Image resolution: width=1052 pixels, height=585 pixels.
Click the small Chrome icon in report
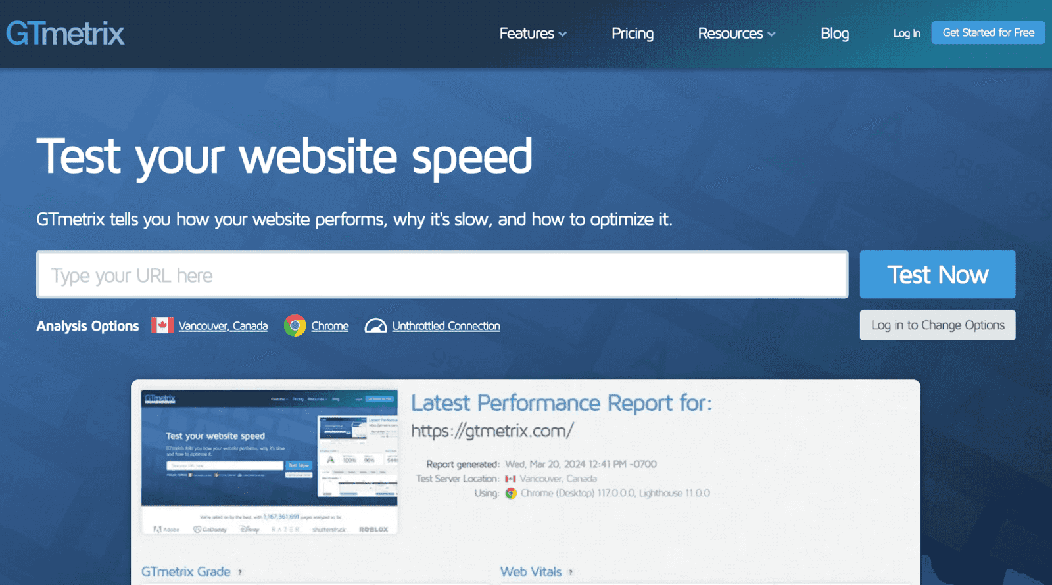click(511, 494)
